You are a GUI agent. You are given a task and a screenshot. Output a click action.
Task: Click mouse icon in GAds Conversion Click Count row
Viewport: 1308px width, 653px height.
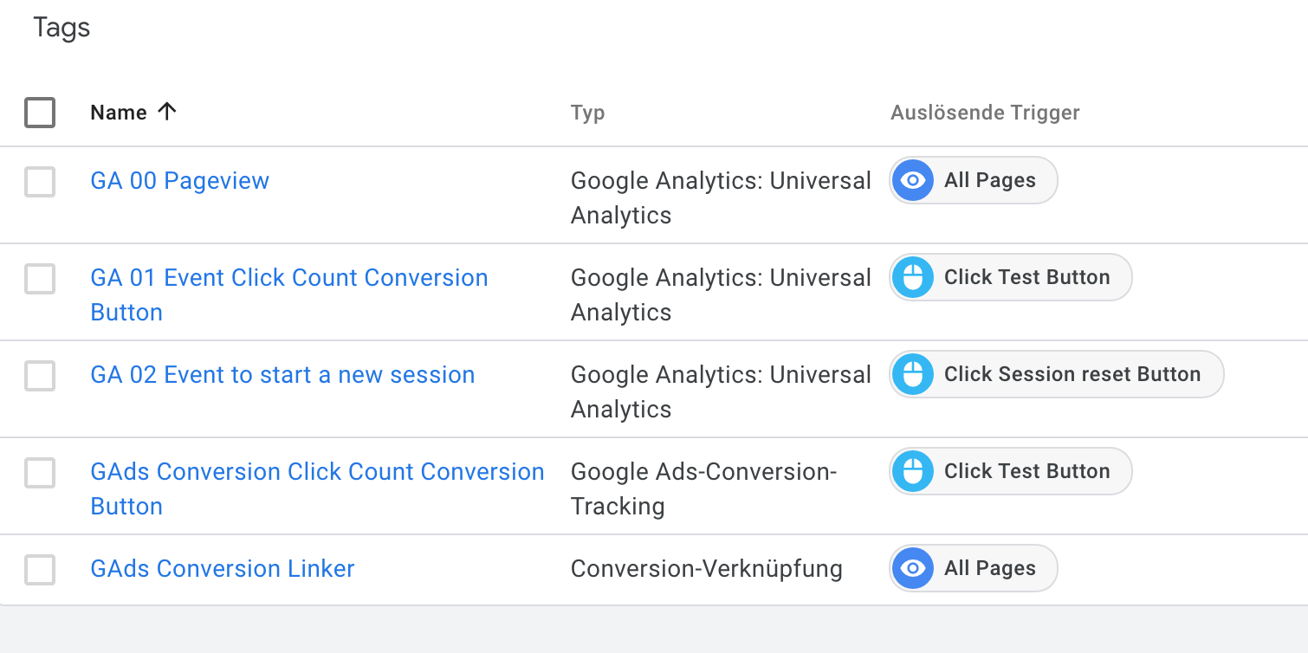click(x=912, y=472)
